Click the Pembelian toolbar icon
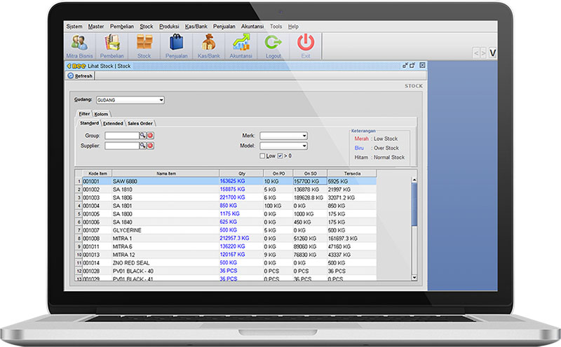Screen dimensions: 561x347 coord(112,45)
